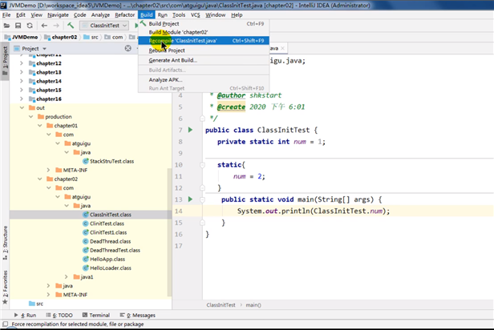Expand the chapter16 module node
Screen dimensions: 494x330
pos(22,99)
